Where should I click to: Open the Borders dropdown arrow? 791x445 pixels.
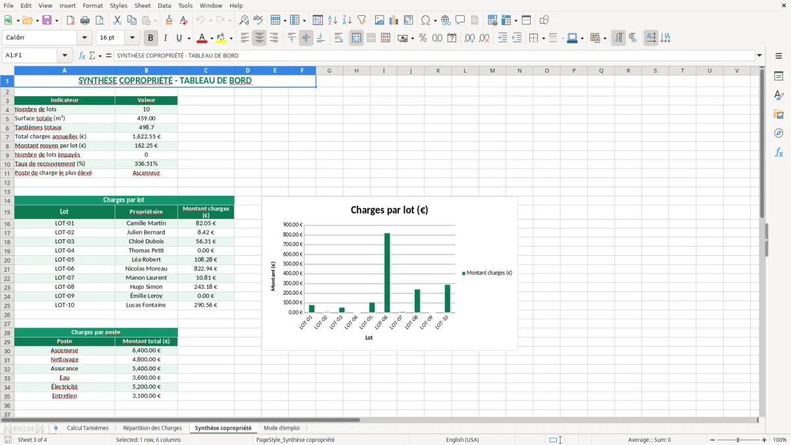coord(543,38)
